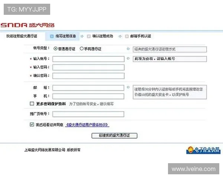This screenshot has height=178, width=223.
Task: Click the 创建我的盛大通行证 button
Action: (114, 135)
